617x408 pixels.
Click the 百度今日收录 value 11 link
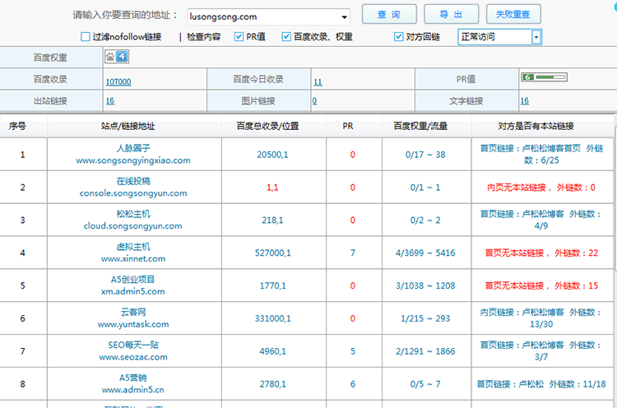coord(317,81)
